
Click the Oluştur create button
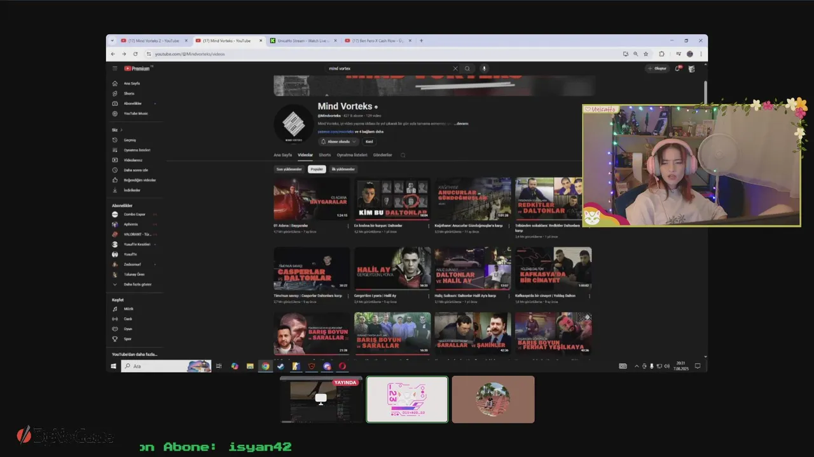[x=658, y=69]
